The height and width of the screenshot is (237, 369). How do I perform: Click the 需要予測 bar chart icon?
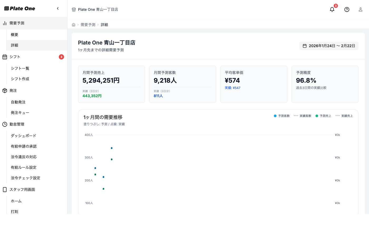tap(5, 23)
